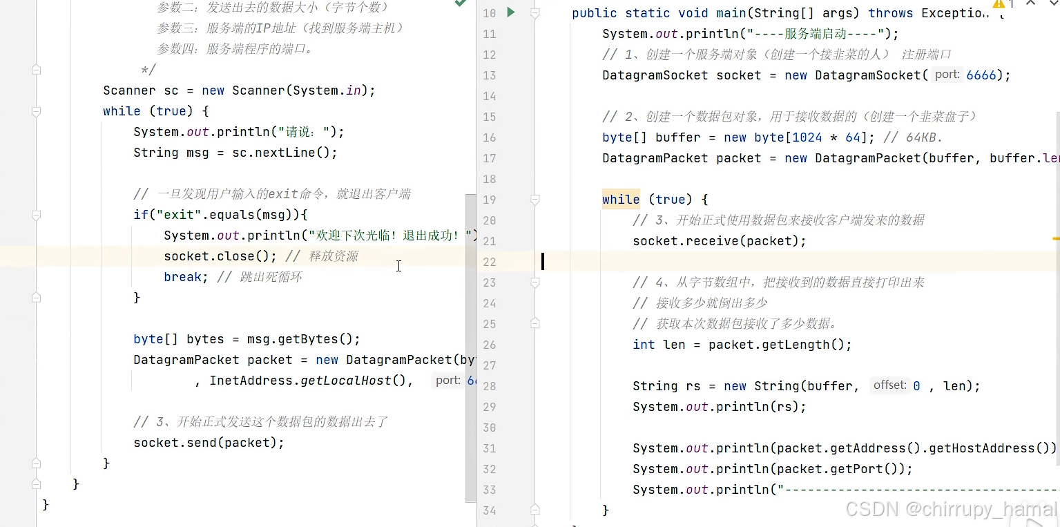Click line number 17 in the gutter

[489, 158]
